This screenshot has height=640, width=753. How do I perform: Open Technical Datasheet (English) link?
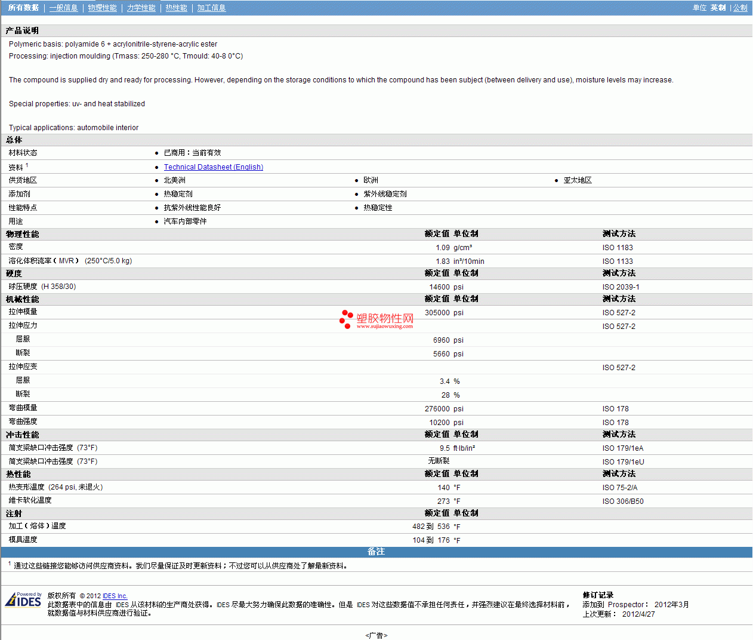(213, 167)
